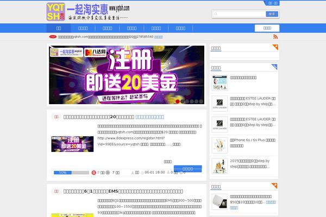Image resolution: width=326 pixels, height=217 pixels.
Task: Open the 2015 step by step article
Action: click(x=250, y=164)
